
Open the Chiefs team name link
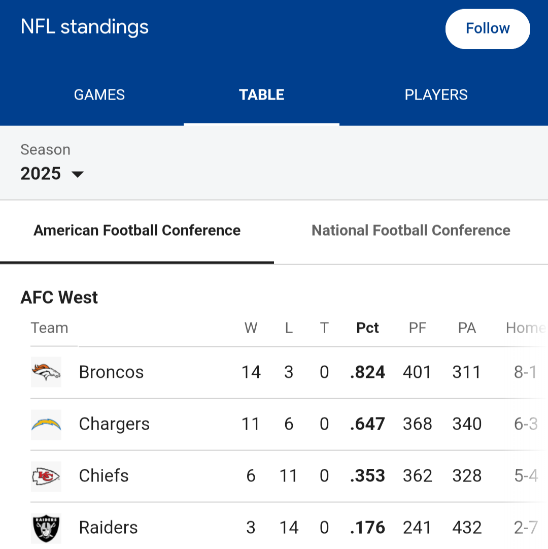[x=104, y=476]
